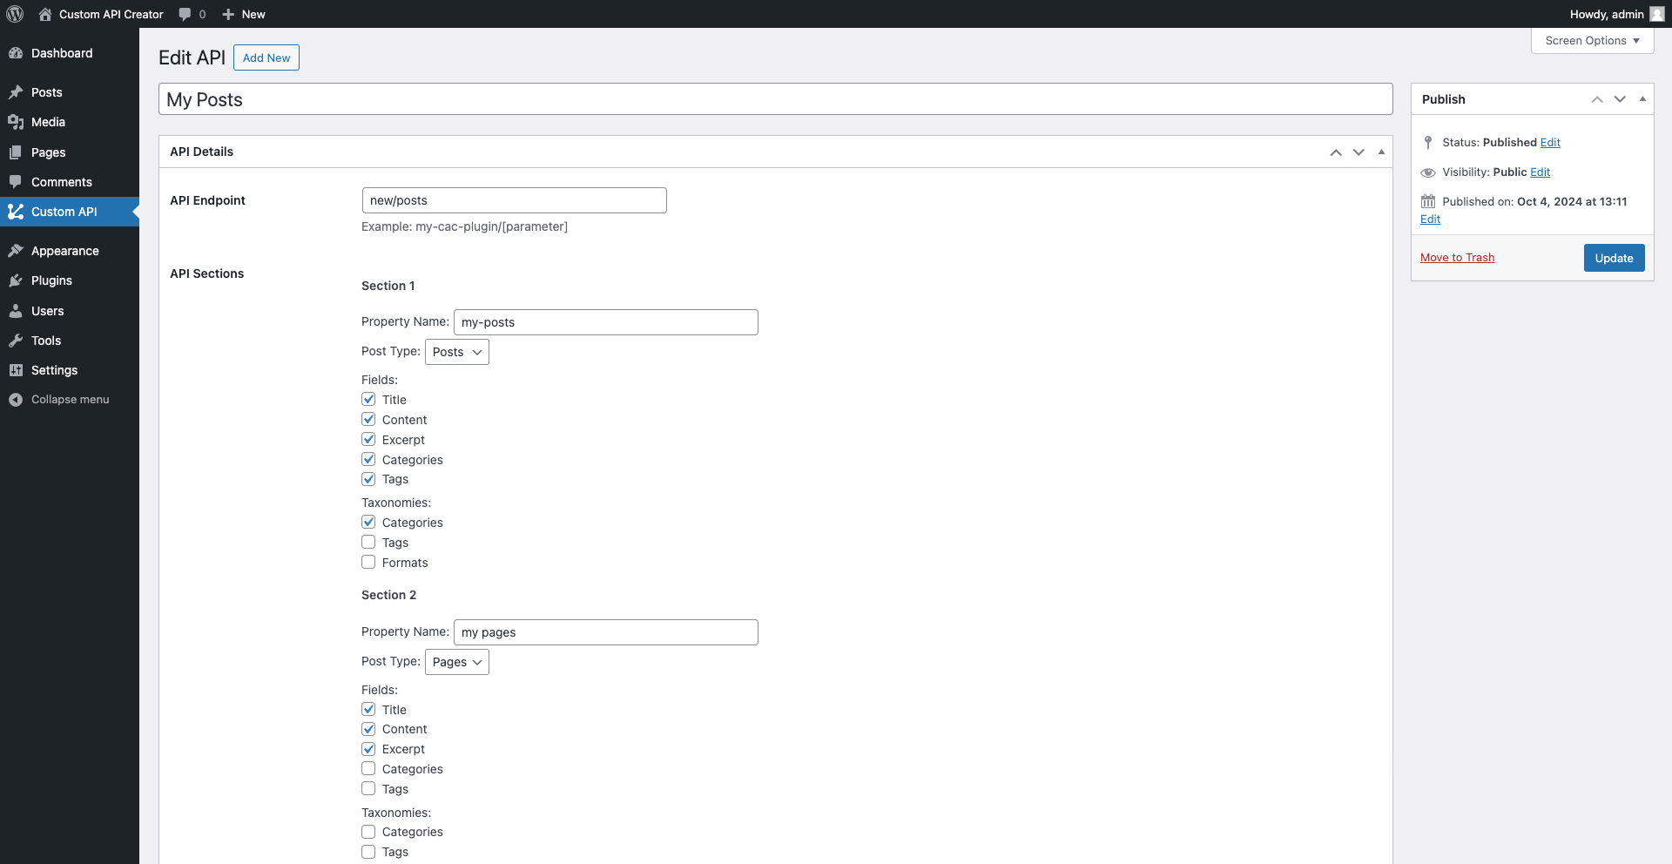Image resolution: width=1672 pixels, height=864 pixels.
Task: Click the Tools wrench icon
Action: [x=16, y=341]
